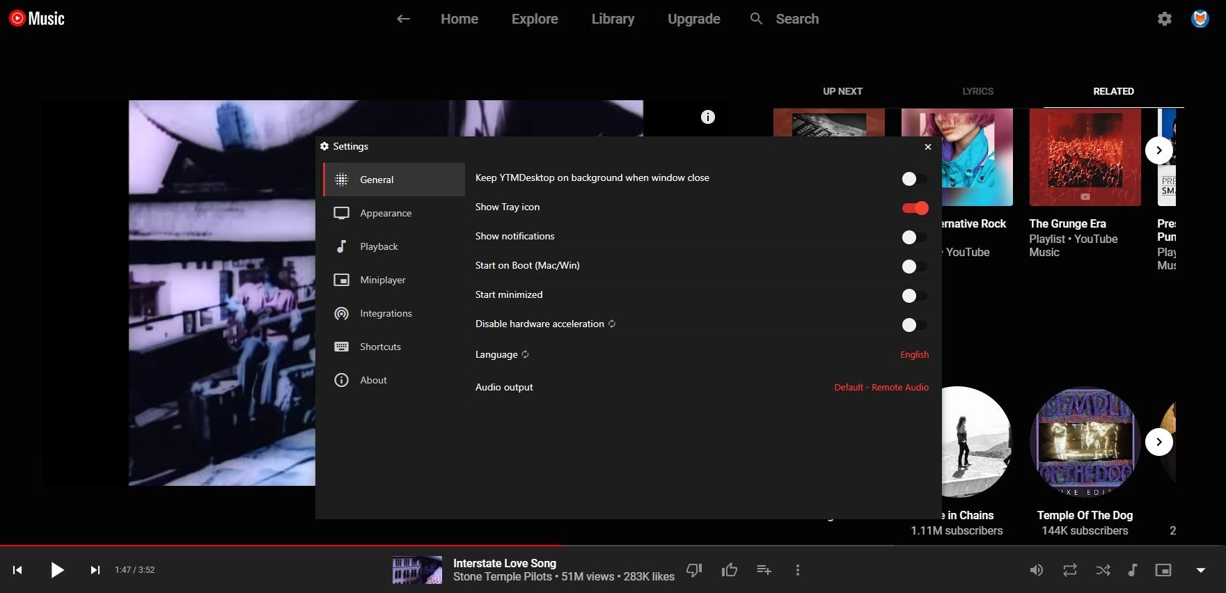
Task: Mute using the volume speaker icon
Action: (1036, 570)
